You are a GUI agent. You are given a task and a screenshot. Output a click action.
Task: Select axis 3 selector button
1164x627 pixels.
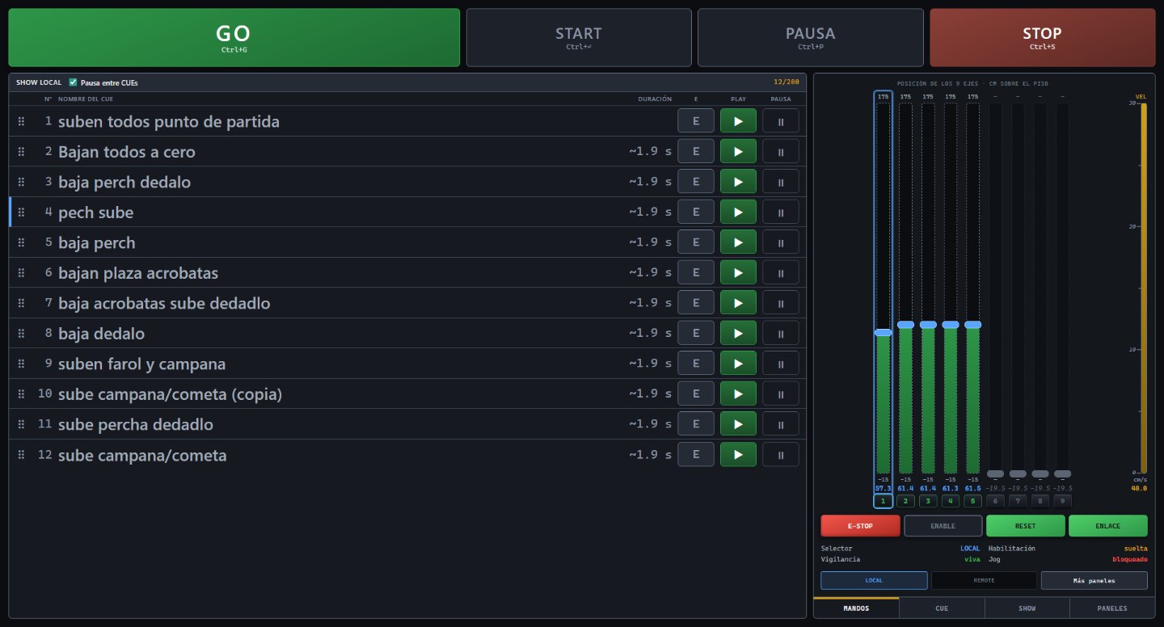928,501
